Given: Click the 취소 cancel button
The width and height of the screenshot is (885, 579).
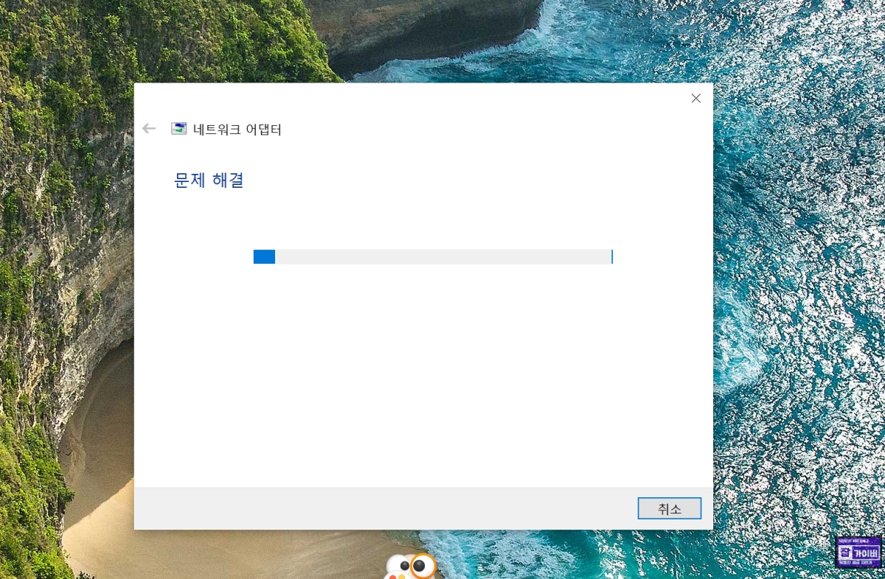Looking at the screenshot, I should click(669, 508).
